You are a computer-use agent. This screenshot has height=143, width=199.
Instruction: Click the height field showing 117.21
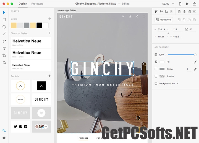coord(162,37)
